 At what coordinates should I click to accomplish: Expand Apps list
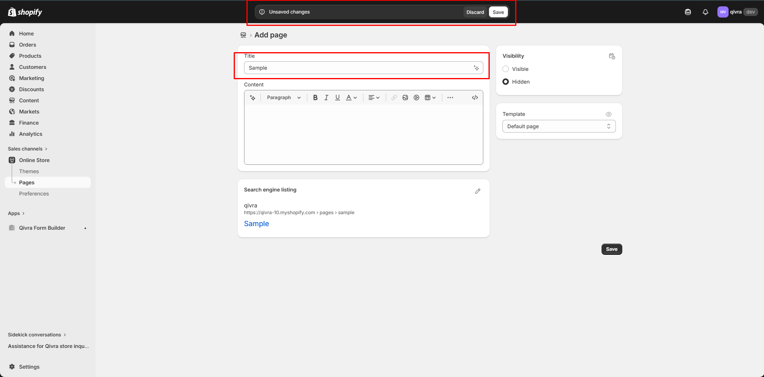16,213
